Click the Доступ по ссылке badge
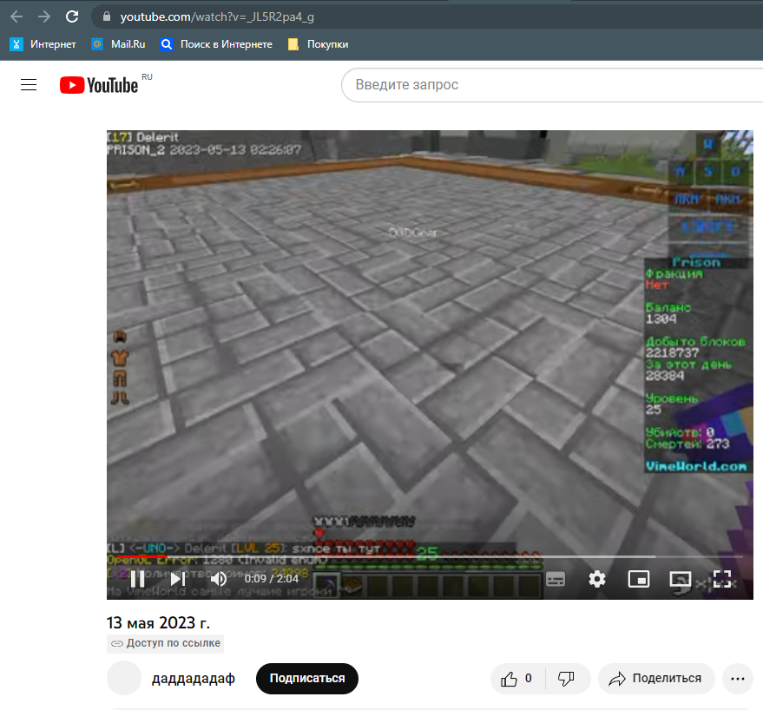Image resolution: width=763 pixels, height=710 pixels. [166, 643]
